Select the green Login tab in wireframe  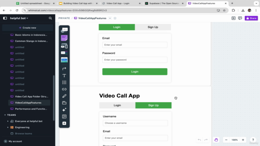117,27
